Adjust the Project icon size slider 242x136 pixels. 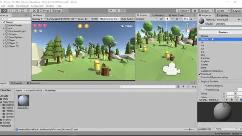pyautogui.click(x=189, y=129)
